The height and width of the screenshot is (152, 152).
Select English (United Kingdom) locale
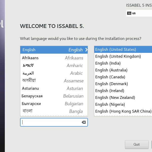[x=118, y=56]
